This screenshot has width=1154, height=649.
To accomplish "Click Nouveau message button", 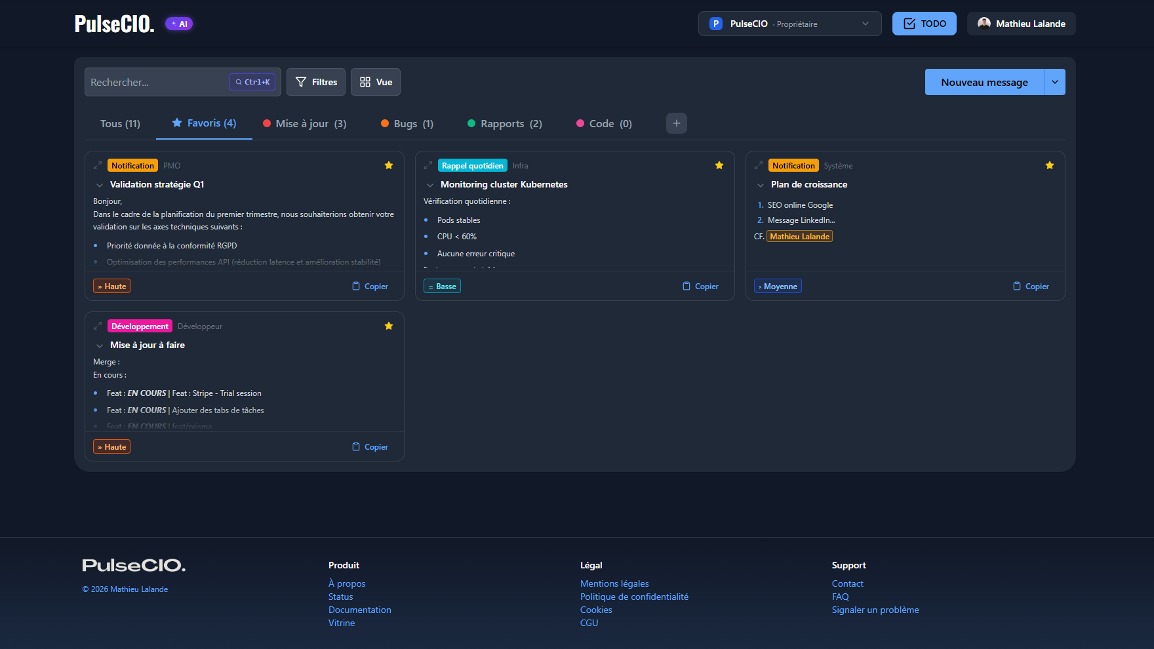I will click(x=984, y=82).
